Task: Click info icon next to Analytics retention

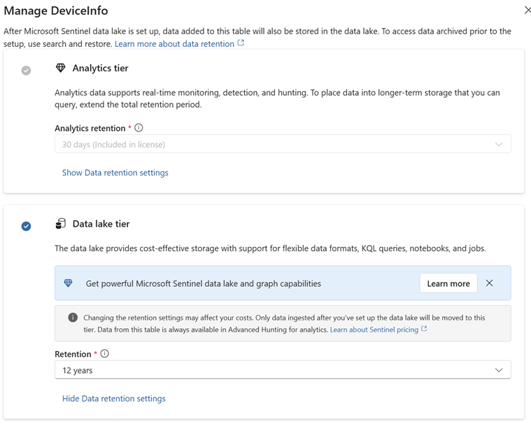Action: point(139,128)
